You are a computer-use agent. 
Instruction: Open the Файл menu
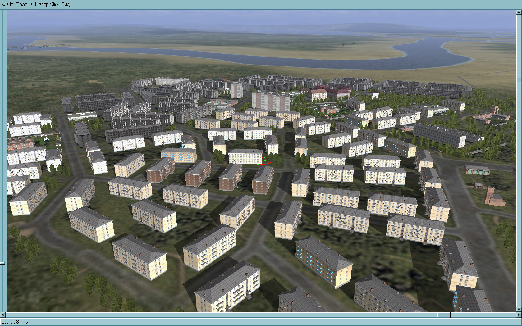(8, 4)
